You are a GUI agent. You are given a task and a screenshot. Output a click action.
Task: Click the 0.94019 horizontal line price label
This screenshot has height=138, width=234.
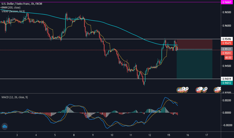click(x=227, y=79)
